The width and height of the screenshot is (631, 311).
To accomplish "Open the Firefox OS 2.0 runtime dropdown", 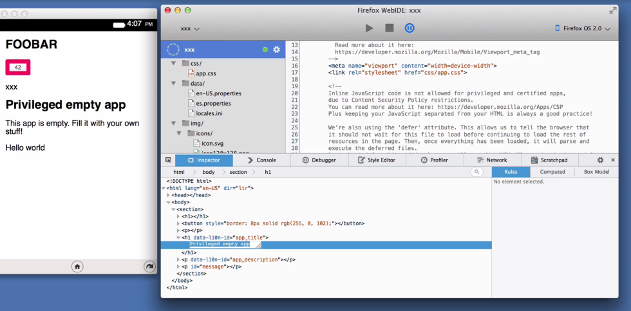I will coord(583,28).
